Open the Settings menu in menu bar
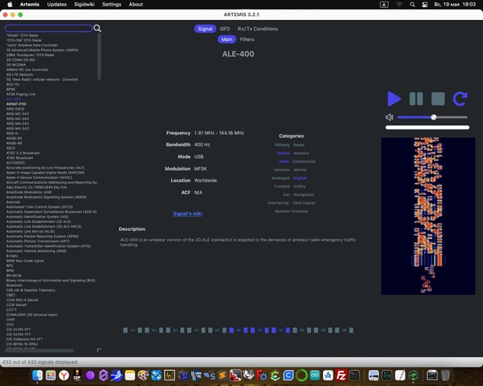 click(112, 4)
